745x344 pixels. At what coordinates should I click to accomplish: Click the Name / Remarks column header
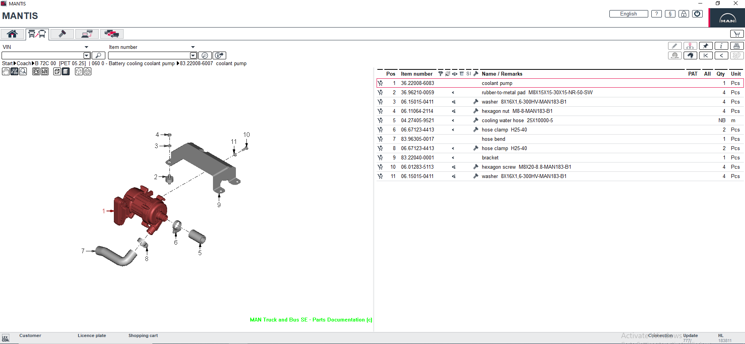(x=502, y=74)
